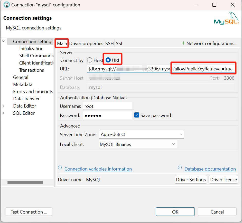Click into the JDBC URL field
Screen dimensions: 242x223
click(161, 69)
